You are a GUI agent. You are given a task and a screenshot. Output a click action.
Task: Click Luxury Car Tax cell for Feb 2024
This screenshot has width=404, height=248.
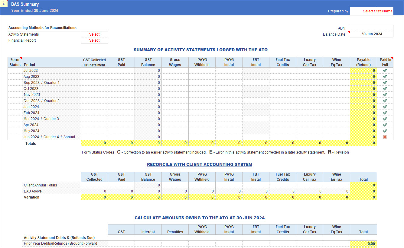[x=310, y=113]
